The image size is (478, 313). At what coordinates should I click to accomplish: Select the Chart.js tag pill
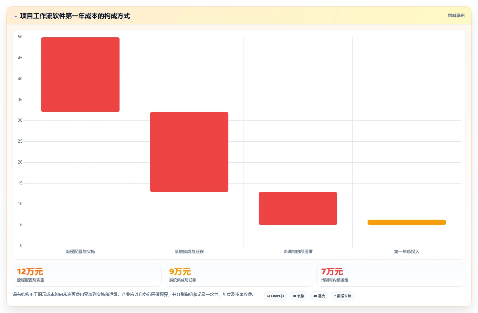coord(275,296)
